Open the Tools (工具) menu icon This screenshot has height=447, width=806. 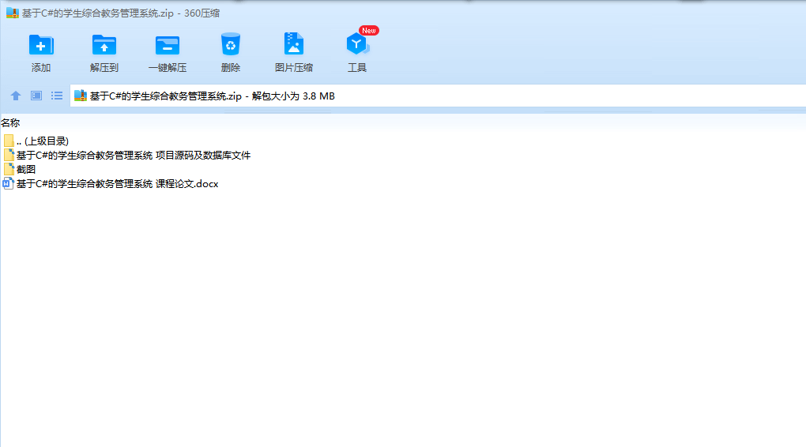[356, 44]
